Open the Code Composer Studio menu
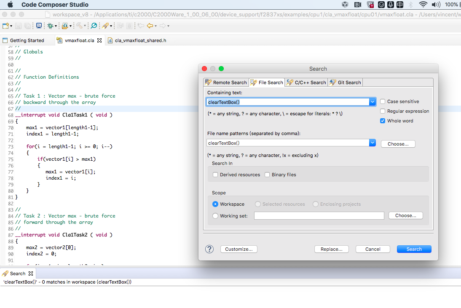Screen dimensions: 461x308 click(x=55, y=5)
